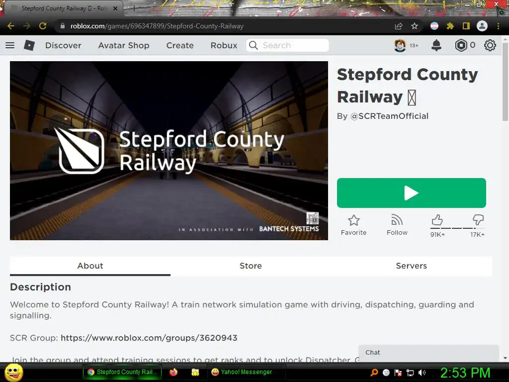Follow the game updates
This screenshot has width=509, height=382.
tap(397, 225)
